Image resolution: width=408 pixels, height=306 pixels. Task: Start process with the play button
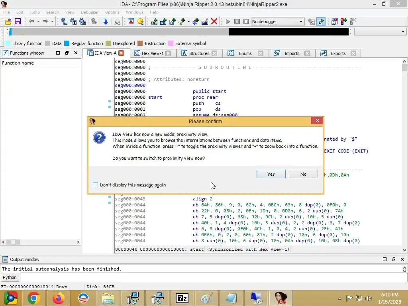tap(228, 22)
